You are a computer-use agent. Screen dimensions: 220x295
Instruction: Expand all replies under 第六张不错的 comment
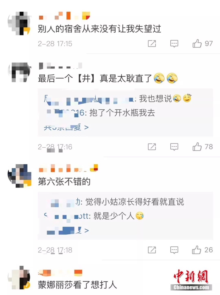pos(68,231)
